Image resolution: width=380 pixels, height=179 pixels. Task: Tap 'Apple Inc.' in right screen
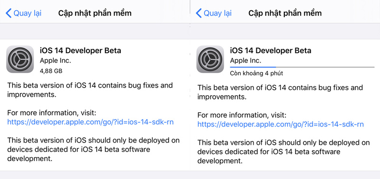click(x=246, y=61)
